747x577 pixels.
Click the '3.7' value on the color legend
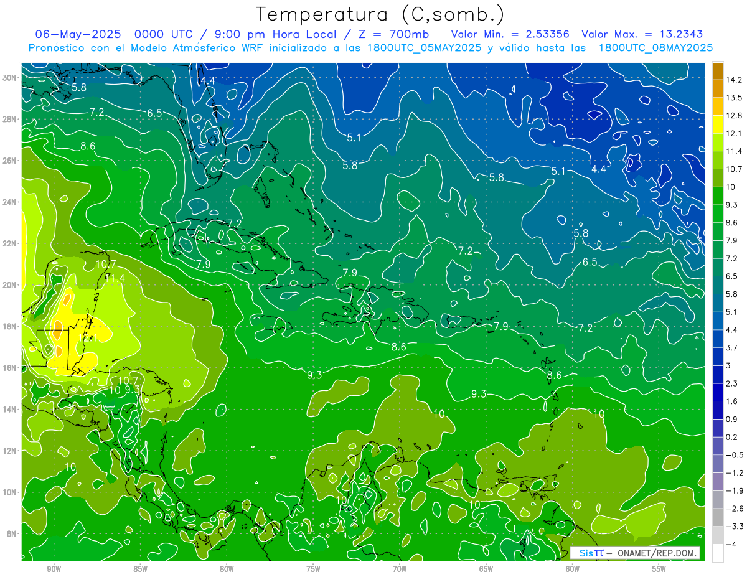click(732, 347)
